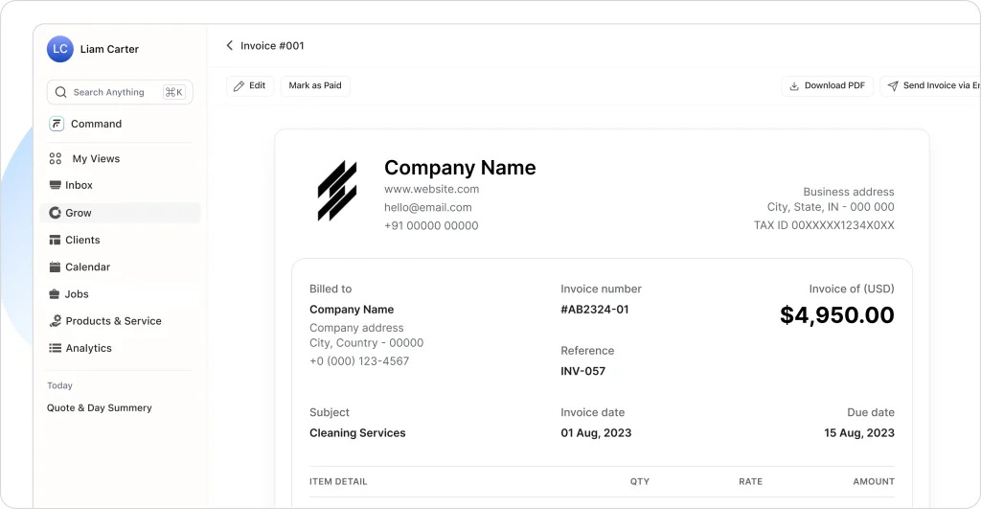
Task: Click the Command icon in sidebar
Action: (x=57, y=124)
